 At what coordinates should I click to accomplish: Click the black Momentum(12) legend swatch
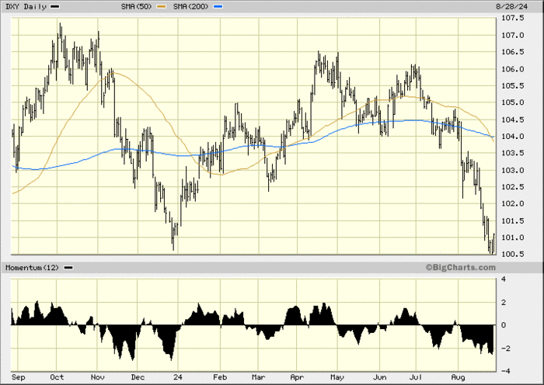coord(68,267)
